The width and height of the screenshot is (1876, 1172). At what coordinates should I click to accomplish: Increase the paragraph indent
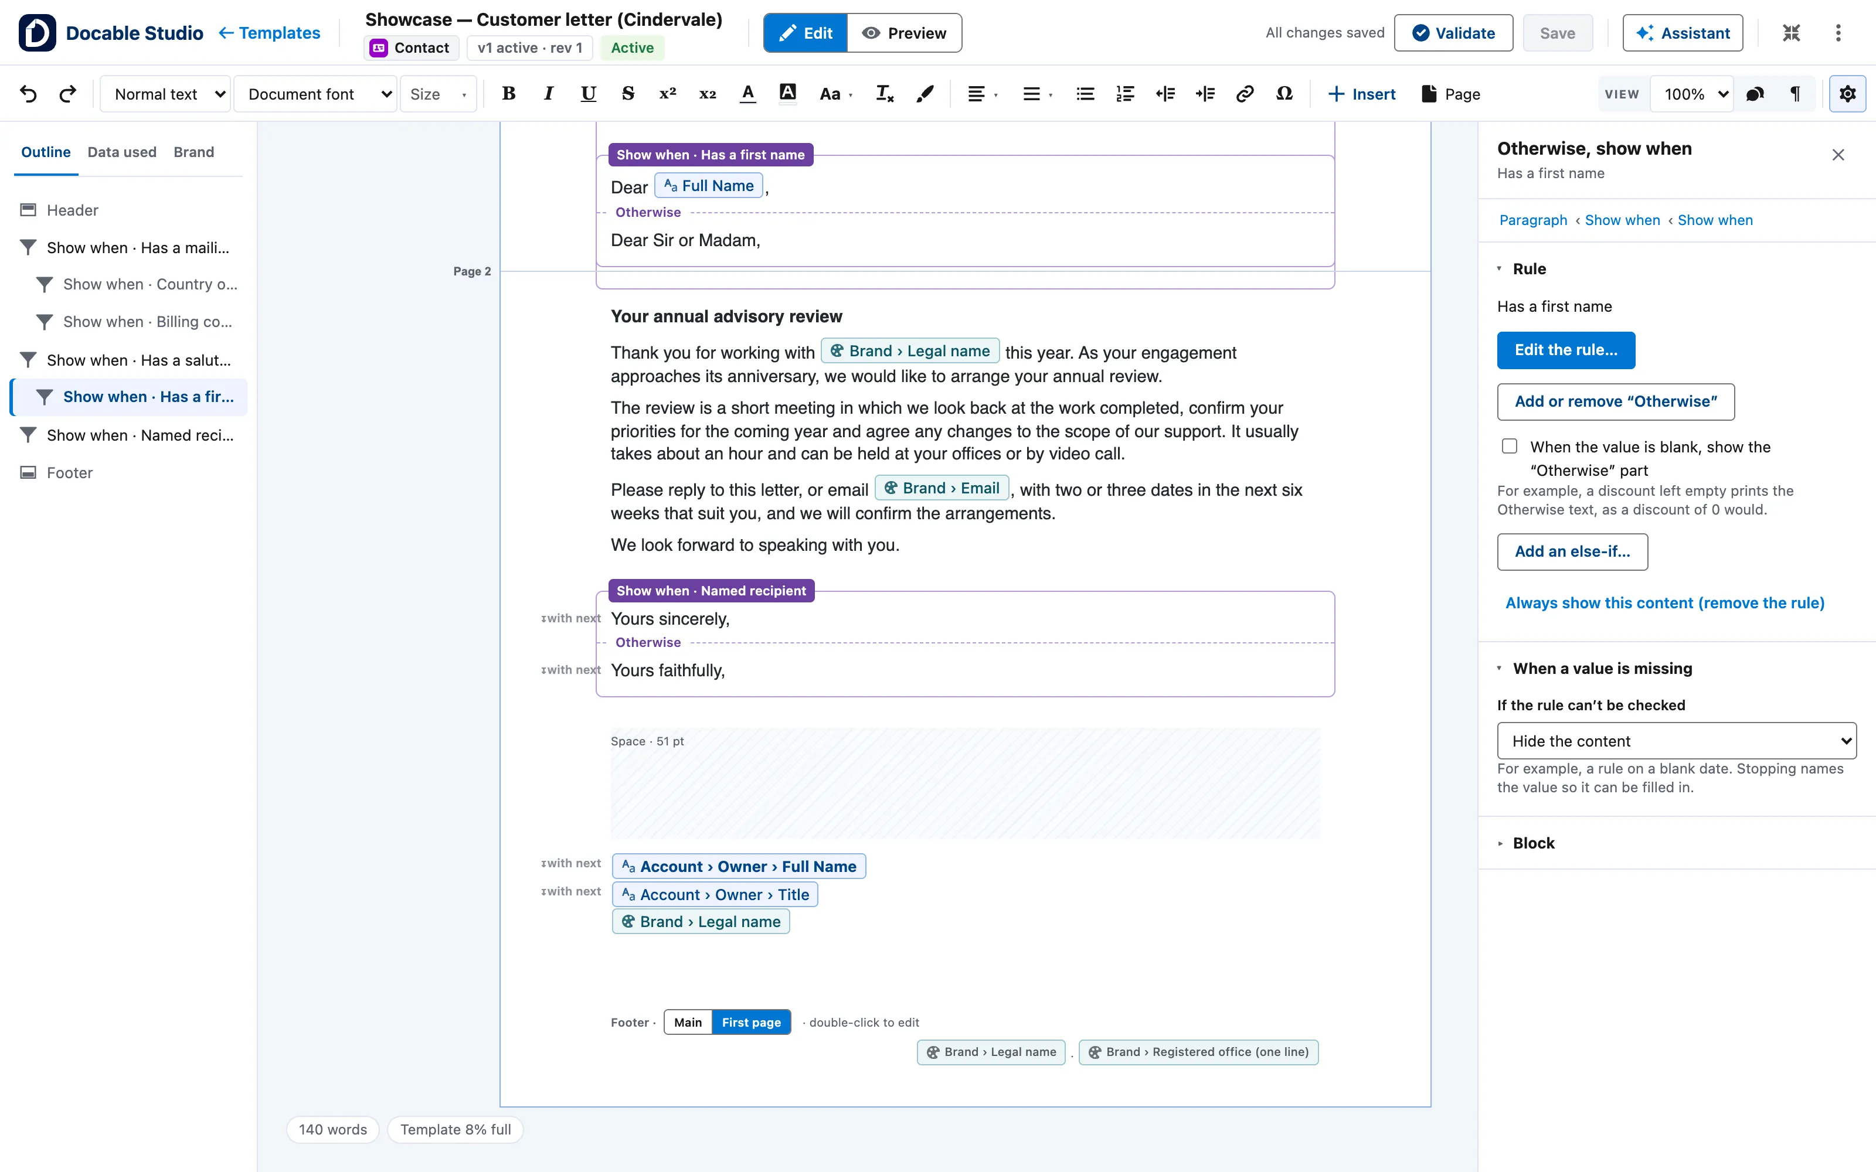1205,94
